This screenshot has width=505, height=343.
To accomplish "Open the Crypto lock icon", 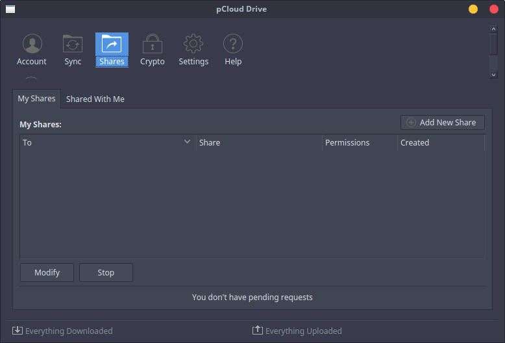I will [x=153, y=44].
